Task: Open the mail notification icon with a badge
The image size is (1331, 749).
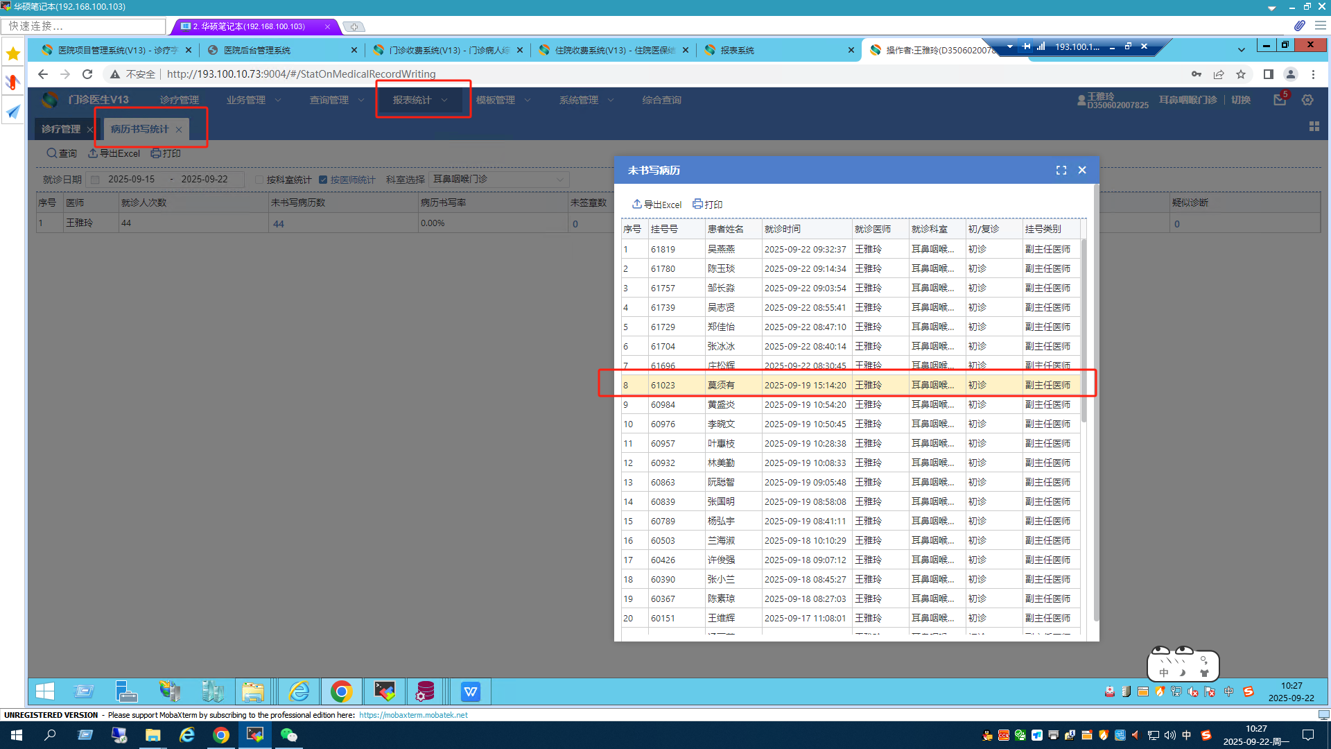Action: [x=1280, y=101]
